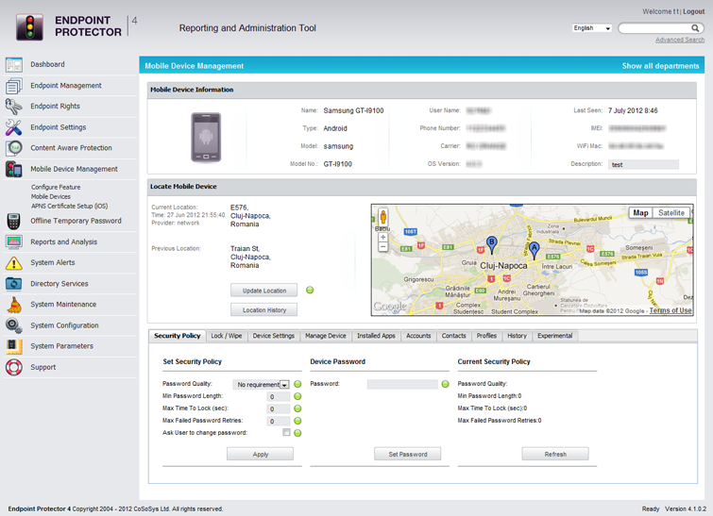
Task: Open the System Parameters icon
Action: pyautogui.click(x=13, y=346)
